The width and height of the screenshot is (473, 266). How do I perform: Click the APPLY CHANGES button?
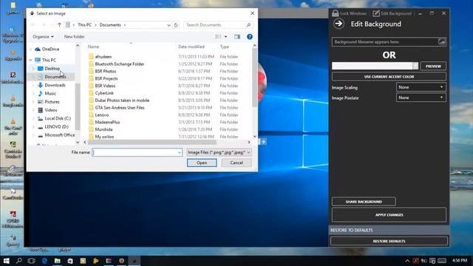pos(389,215)
